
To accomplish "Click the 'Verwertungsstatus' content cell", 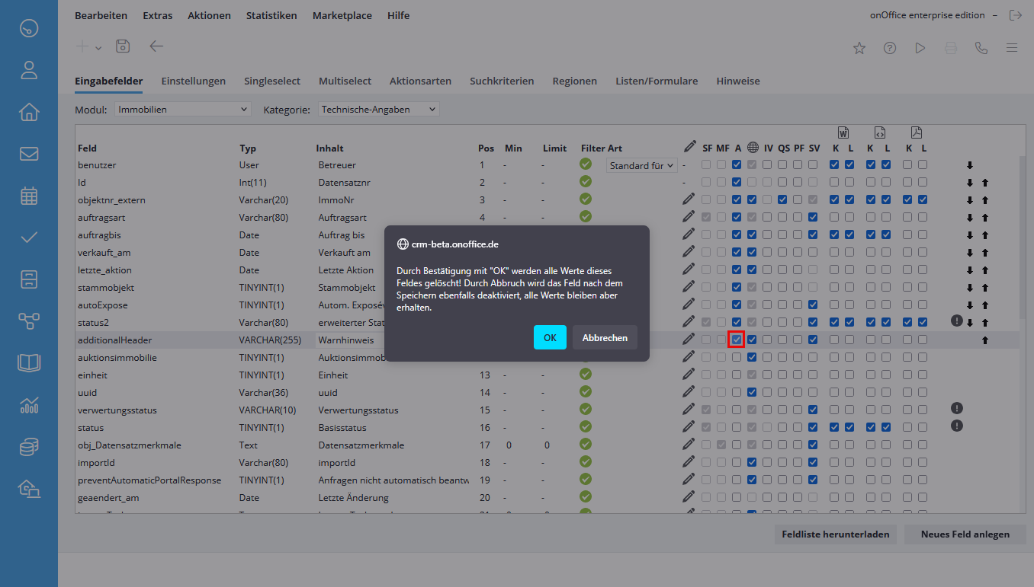I will (358, 410).
